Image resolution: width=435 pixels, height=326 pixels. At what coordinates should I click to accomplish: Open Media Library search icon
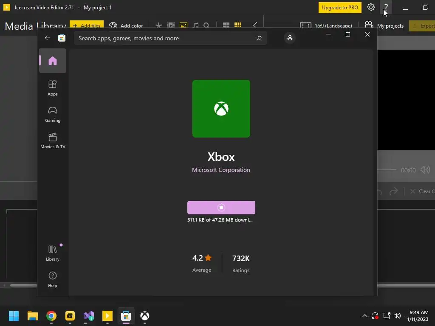tap(206, 25)
